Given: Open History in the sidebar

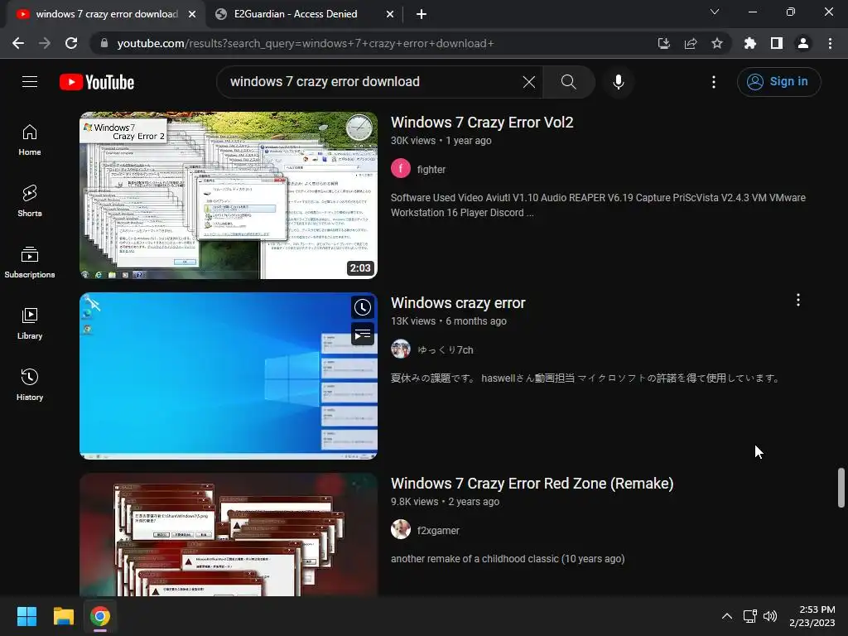Looking at the screenshot, I should tap(30, 384).
